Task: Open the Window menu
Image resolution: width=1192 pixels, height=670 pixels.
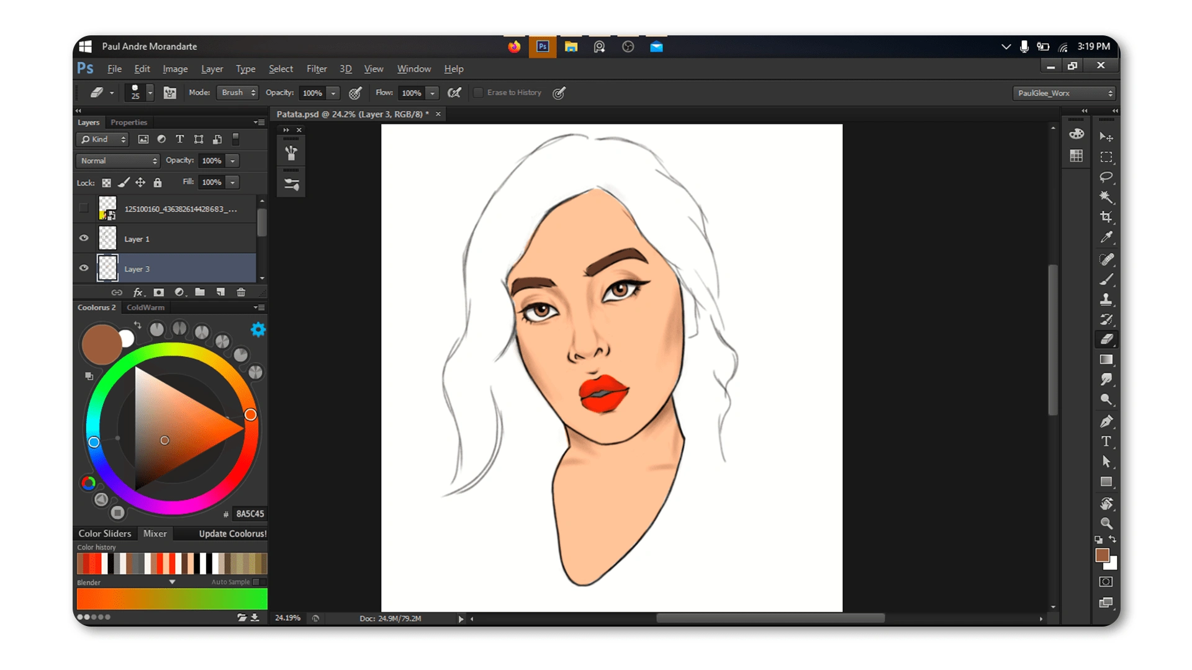Action: click(x=414, y=69)
